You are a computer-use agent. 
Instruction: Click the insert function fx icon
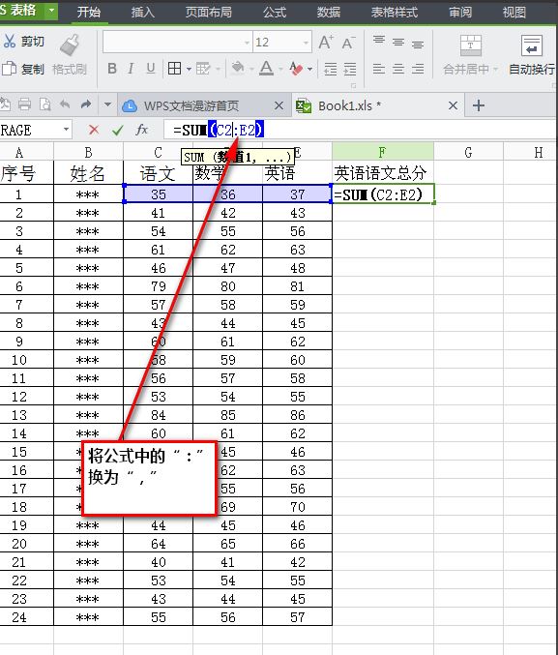(142, 130)
